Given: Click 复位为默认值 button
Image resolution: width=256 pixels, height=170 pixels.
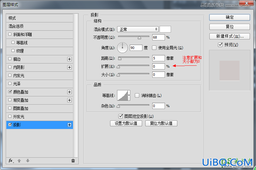Looking at the screenshot, I should pyautogui.click(x=161, y=123).
